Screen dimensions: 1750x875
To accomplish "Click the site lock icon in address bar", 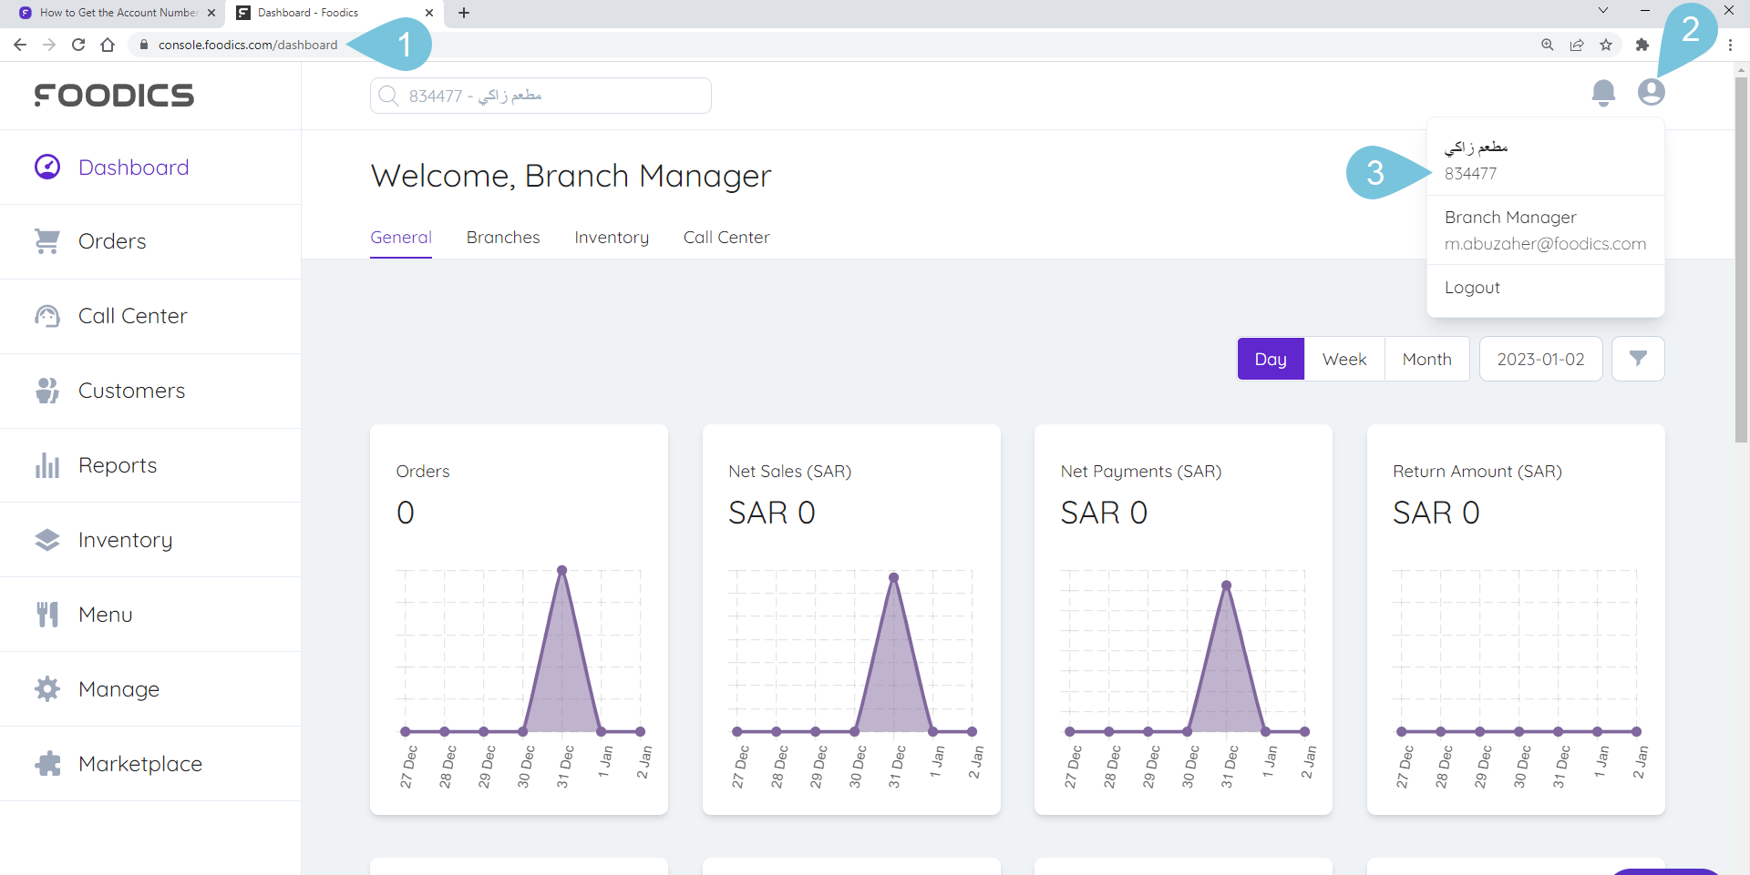I will 143,45.
